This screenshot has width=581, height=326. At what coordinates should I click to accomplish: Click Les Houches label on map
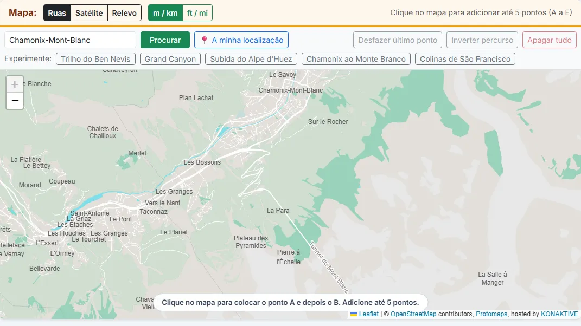(66, 233)
